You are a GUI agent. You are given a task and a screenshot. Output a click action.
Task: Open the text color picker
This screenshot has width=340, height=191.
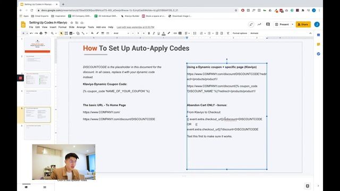(x=164, y=33)
